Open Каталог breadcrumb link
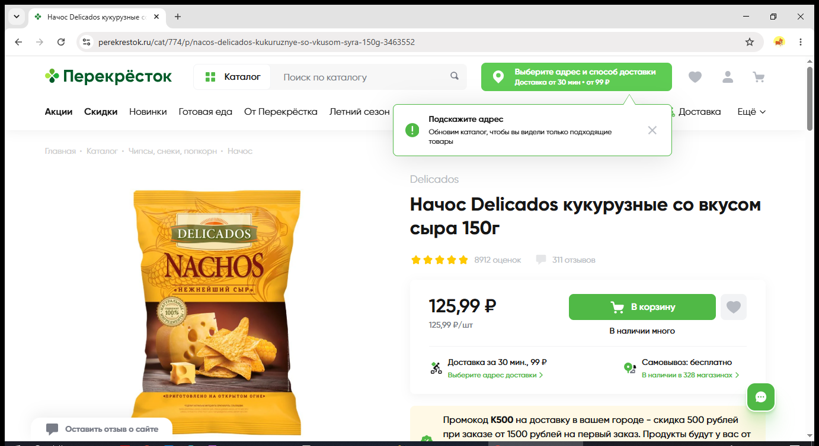This screenshot has width=819, height=446. (102, 151)
